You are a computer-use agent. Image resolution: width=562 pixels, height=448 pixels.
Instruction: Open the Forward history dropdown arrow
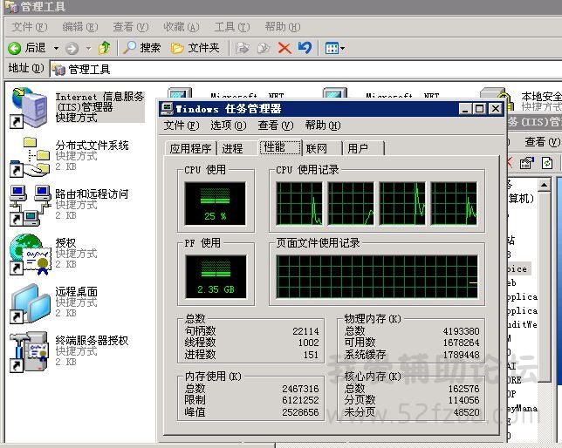click(88, 48)
